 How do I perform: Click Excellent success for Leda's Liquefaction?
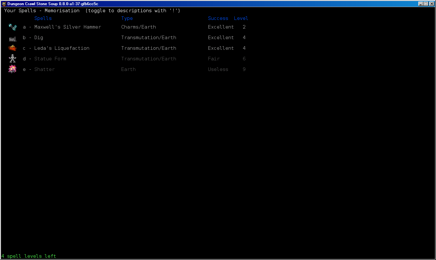221,48
